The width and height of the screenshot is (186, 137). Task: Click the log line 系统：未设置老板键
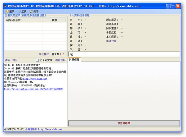point(22,65)
